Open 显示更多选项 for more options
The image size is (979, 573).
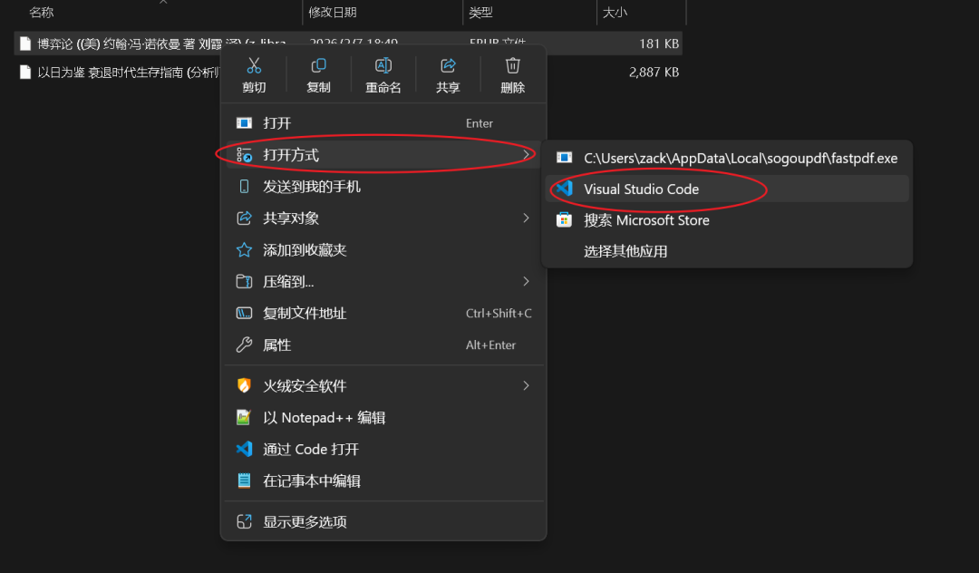[x=305, y=522]
